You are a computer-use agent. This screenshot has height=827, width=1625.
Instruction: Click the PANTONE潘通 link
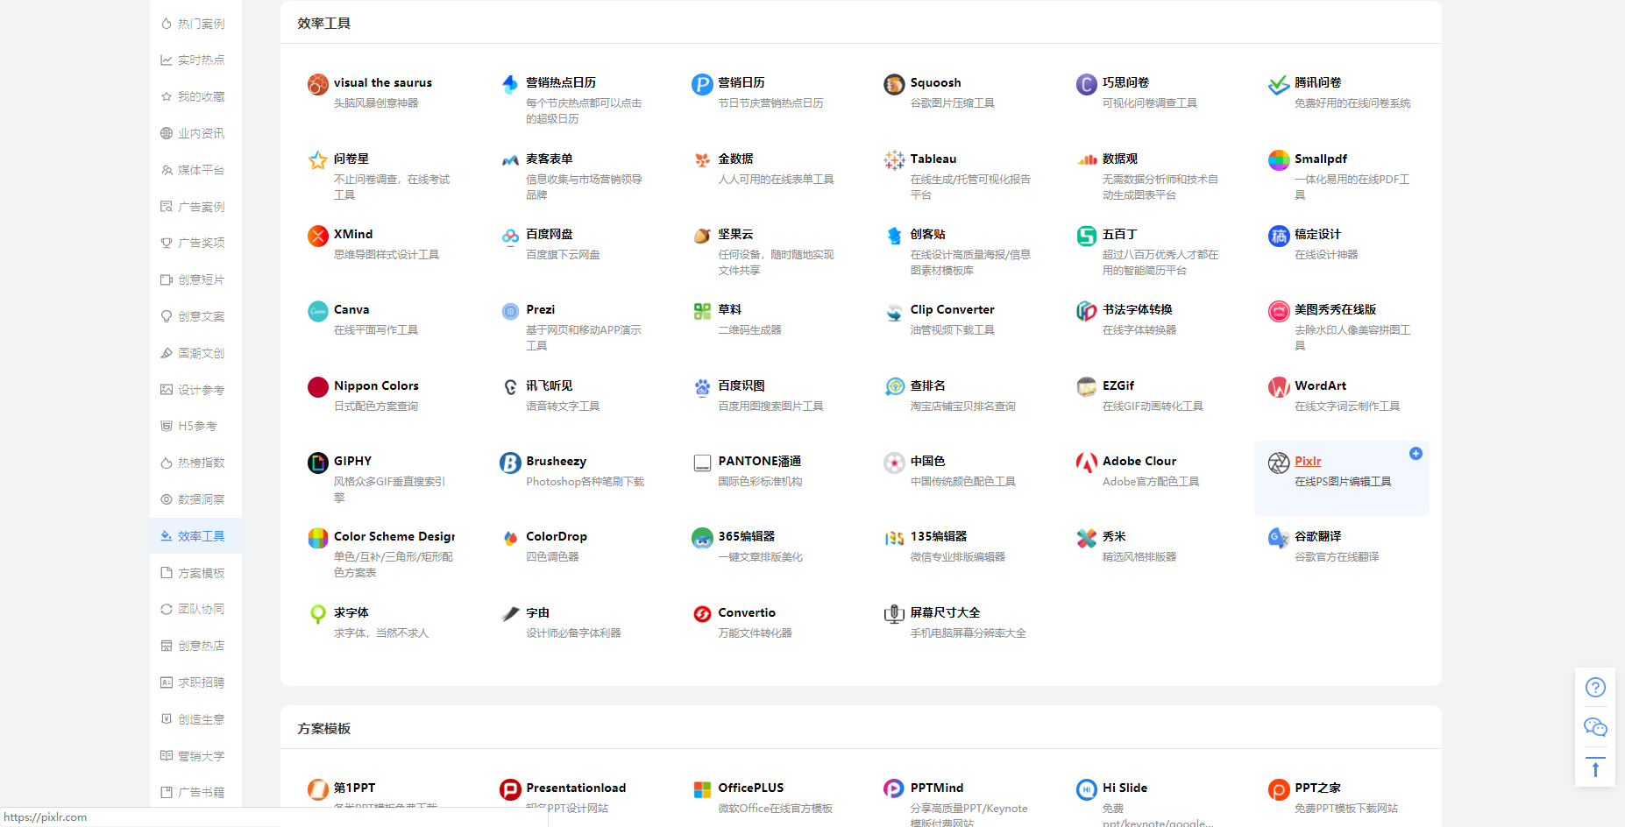(760, 461)
